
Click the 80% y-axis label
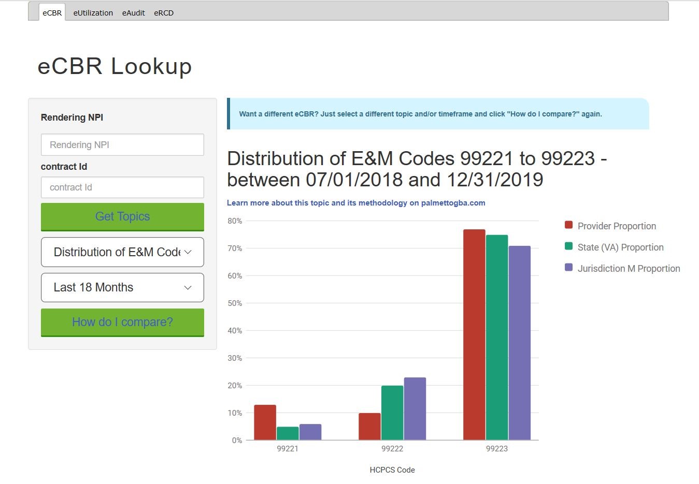(235, 221)
